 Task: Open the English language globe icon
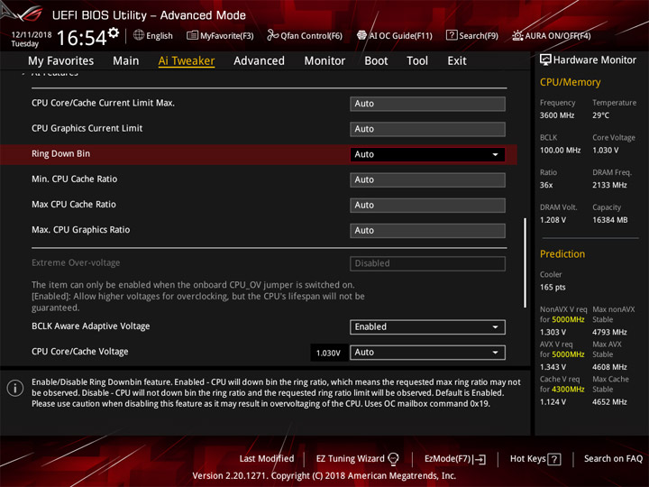[x=139, y=35]
